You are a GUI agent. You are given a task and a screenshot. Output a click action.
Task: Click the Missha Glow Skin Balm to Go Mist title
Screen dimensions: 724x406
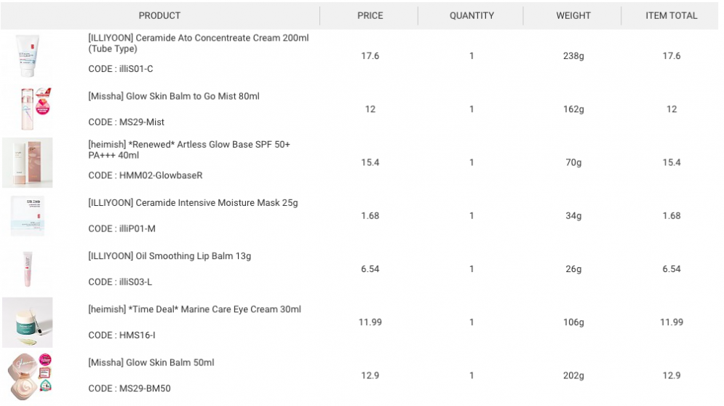coord(173,96)
